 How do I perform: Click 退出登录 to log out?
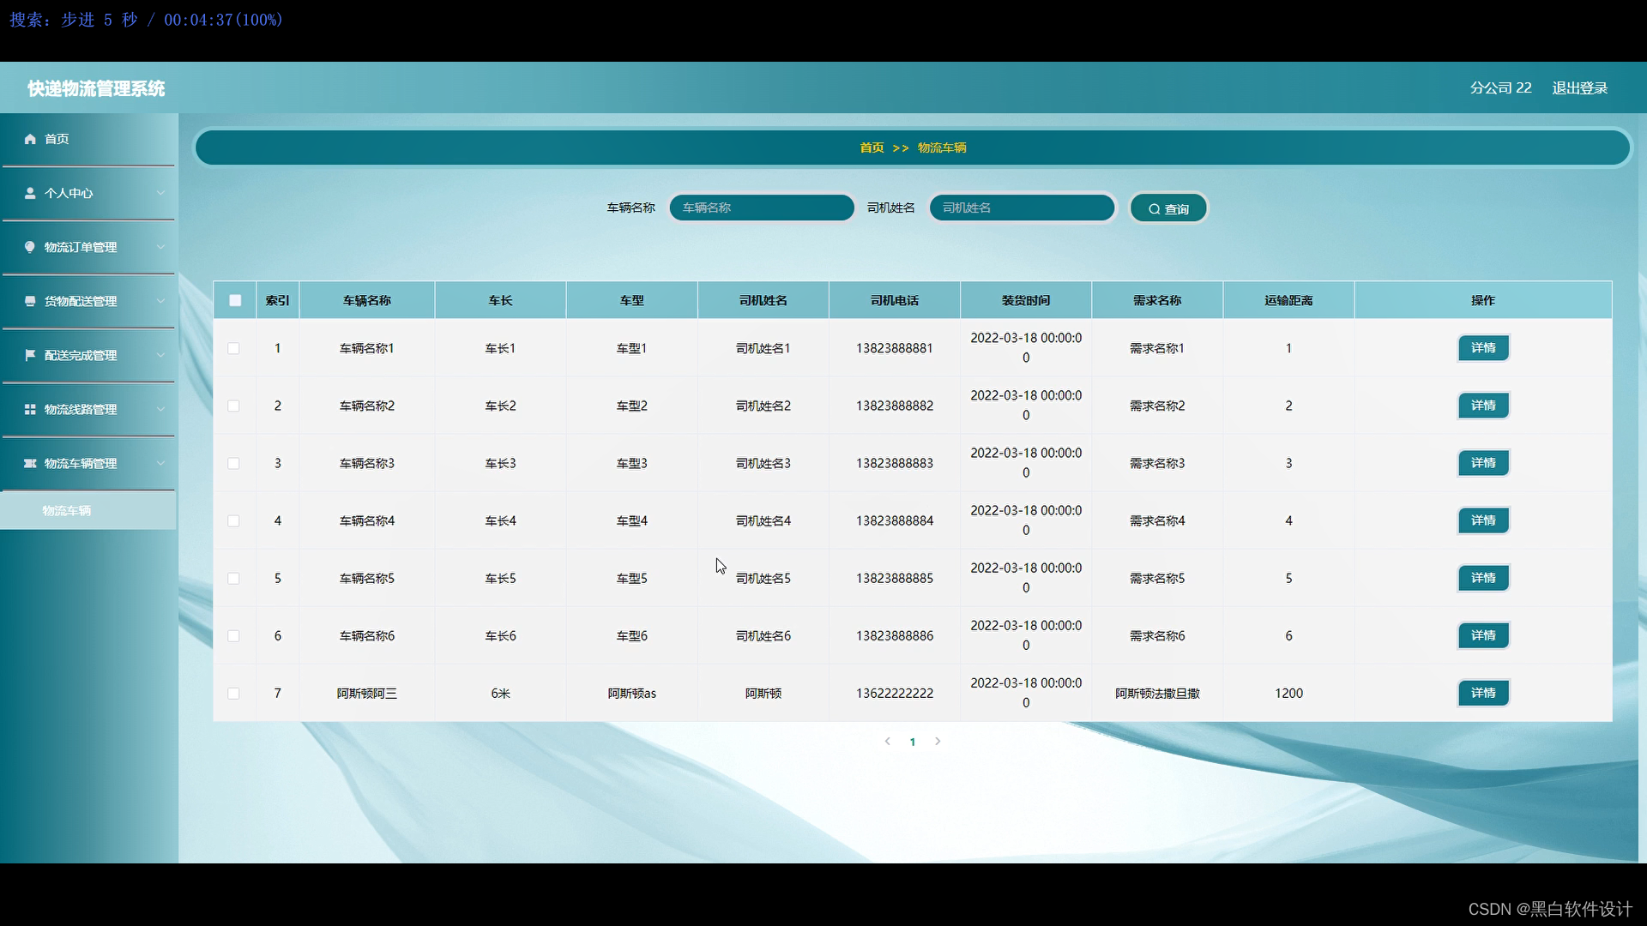pos(1579,88)
